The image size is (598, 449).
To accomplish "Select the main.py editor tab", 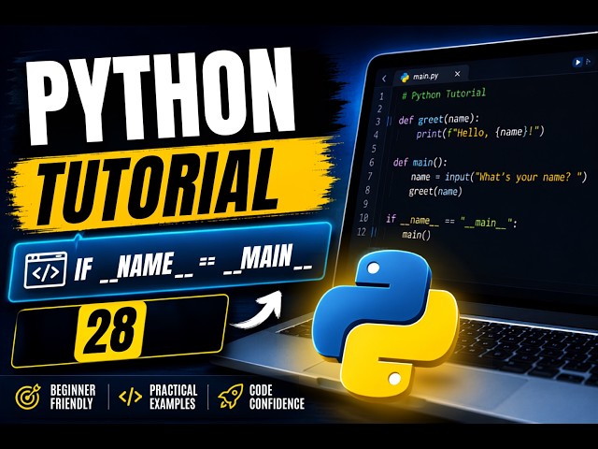I will pos(430,75).
